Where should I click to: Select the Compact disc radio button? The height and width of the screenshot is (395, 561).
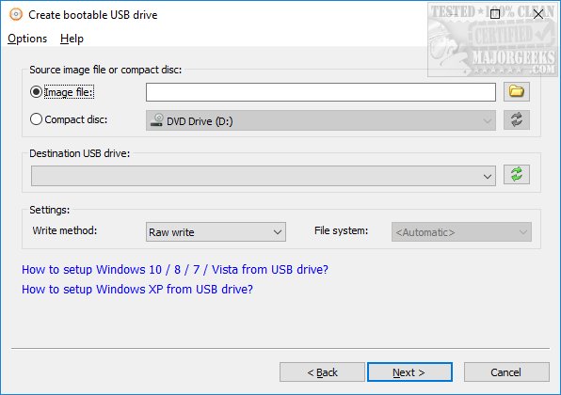(36, 119)
